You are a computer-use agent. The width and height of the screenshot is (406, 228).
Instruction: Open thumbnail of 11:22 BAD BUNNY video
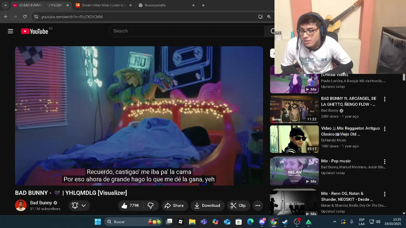[294, 109]
